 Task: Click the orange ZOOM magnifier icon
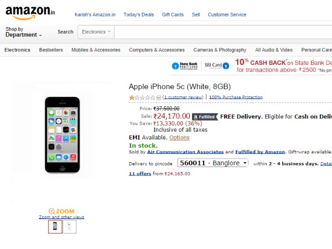click(x=52, y=211)
